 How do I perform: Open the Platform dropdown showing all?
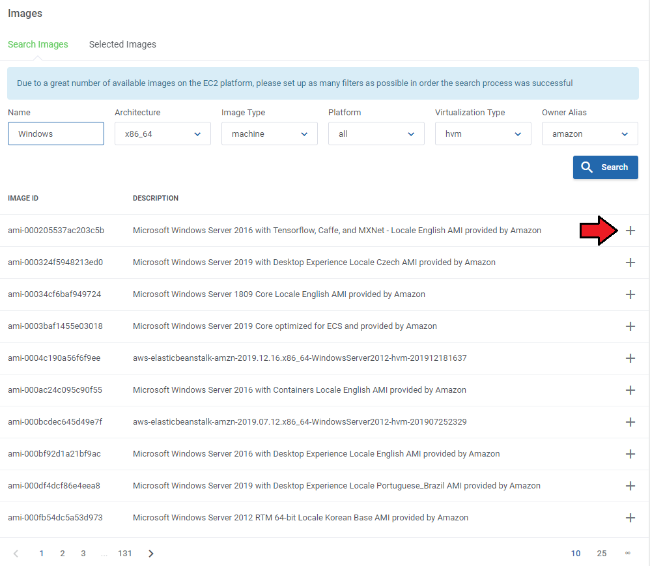(376, 134)
